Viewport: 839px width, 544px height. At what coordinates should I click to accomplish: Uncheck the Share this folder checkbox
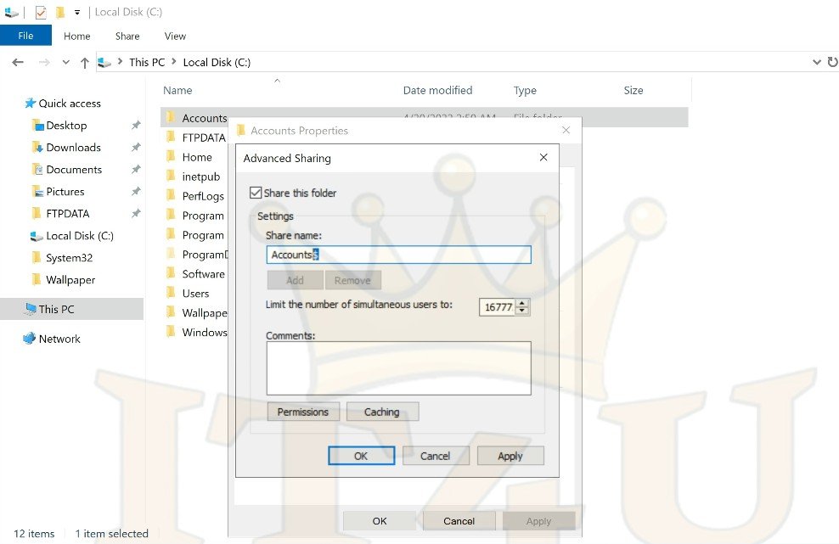(256, 193)
